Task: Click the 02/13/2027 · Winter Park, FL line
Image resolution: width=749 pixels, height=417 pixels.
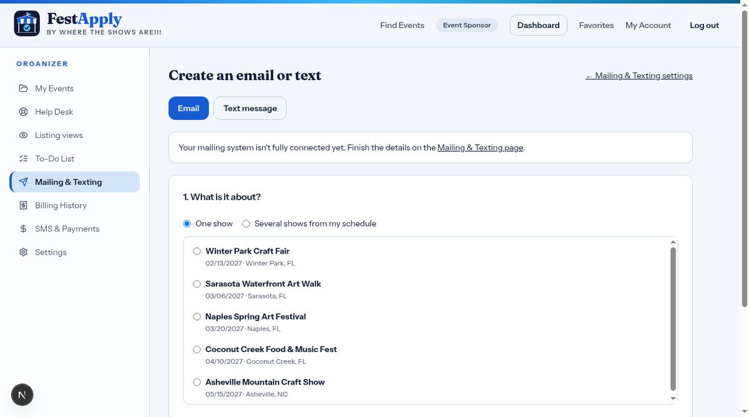Action: click(x=250, y=263)
